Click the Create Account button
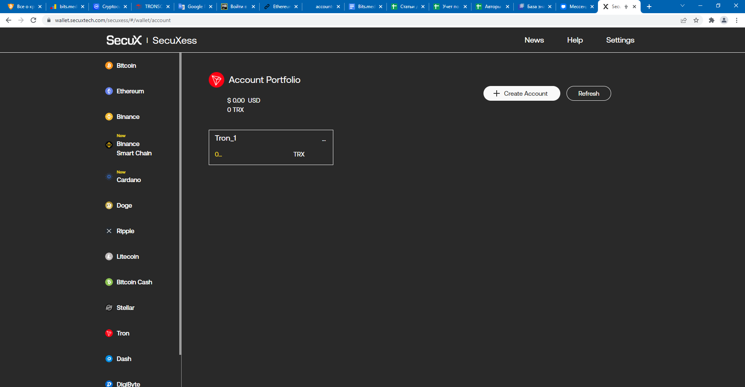The image size is (745, 387). click(x=522, y=93)
